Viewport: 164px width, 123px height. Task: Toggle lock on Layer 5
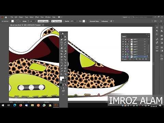point(125,49)
